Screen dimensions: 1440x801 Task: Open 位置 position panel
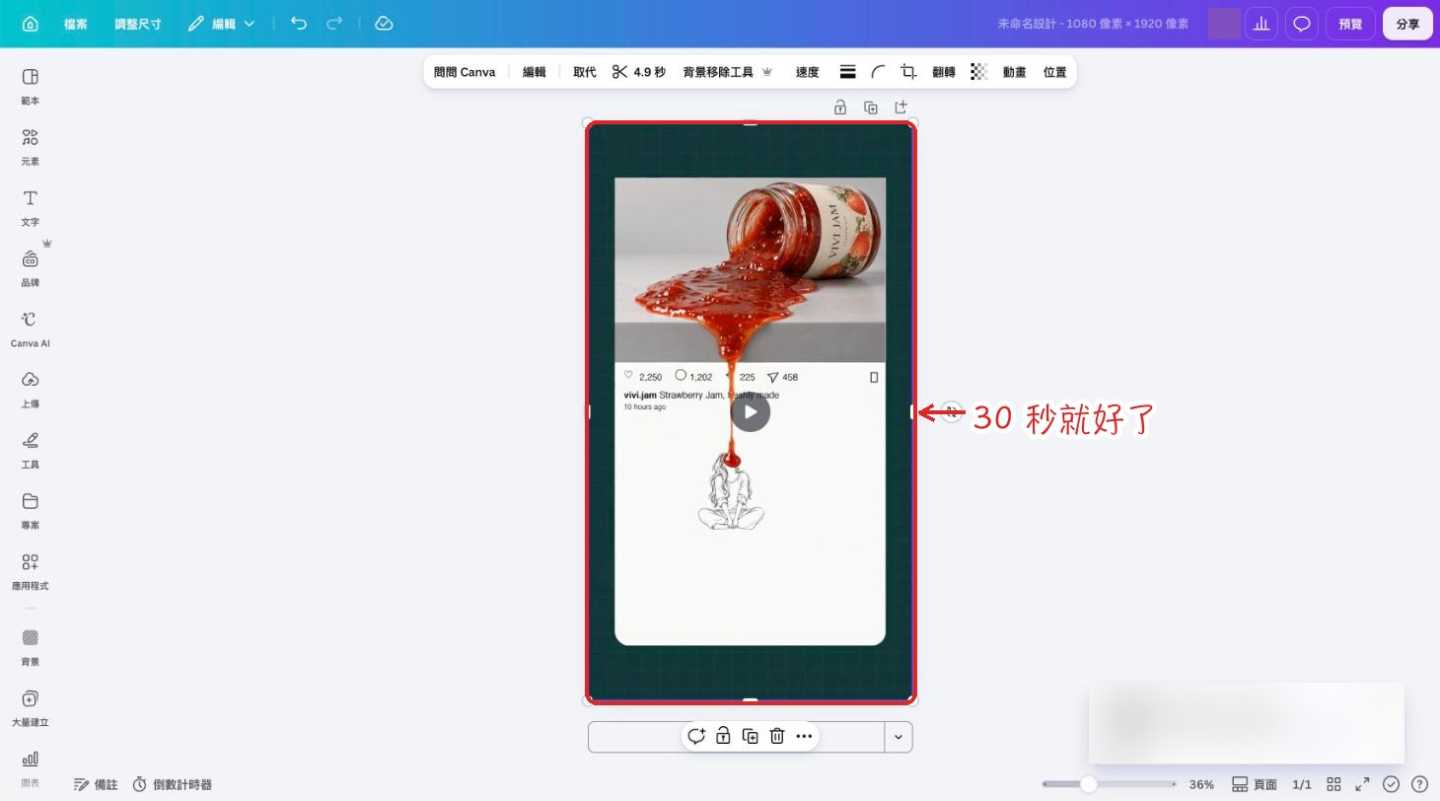click(x=1055, y=72)
